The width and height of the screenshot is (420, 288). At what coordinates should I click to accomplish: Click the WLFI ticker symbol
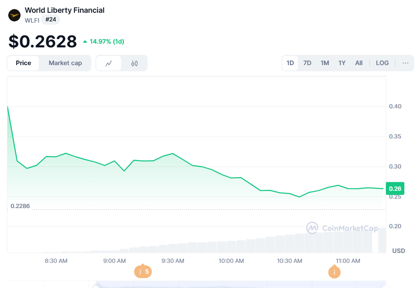pyautogui.click(x=32, y=21)
